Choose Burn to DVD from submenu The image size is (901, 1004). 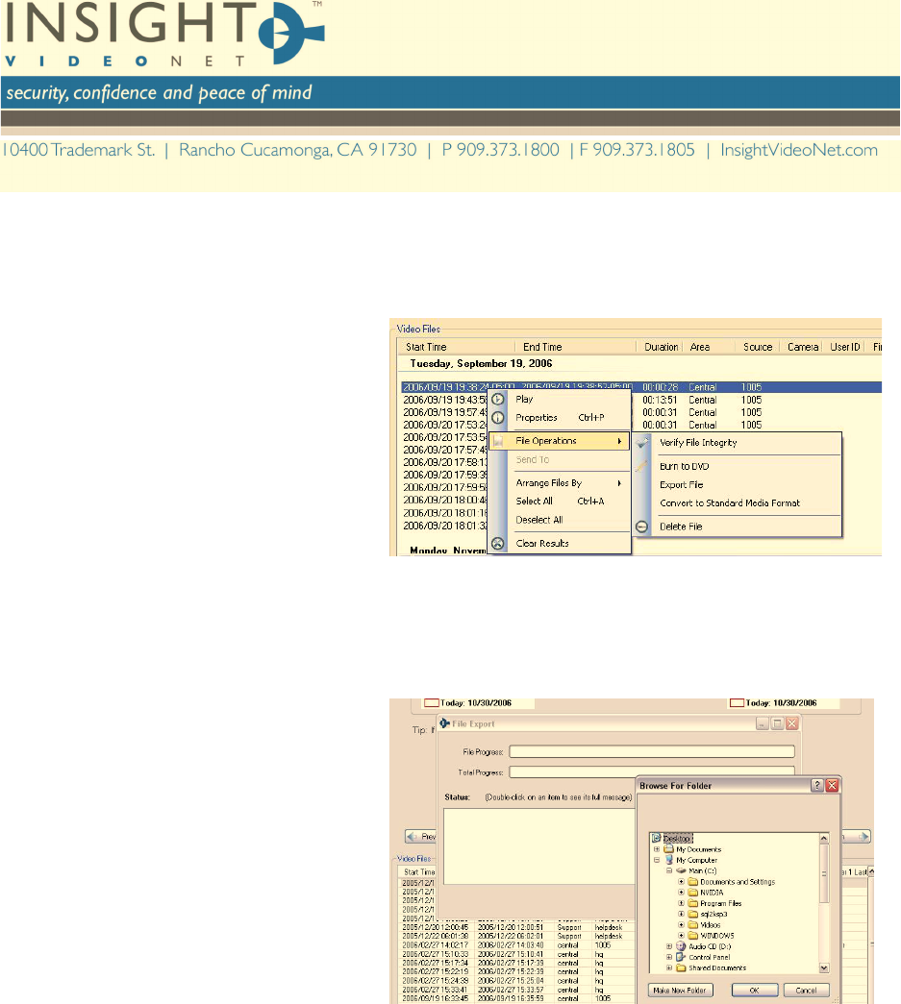point(685,466)
